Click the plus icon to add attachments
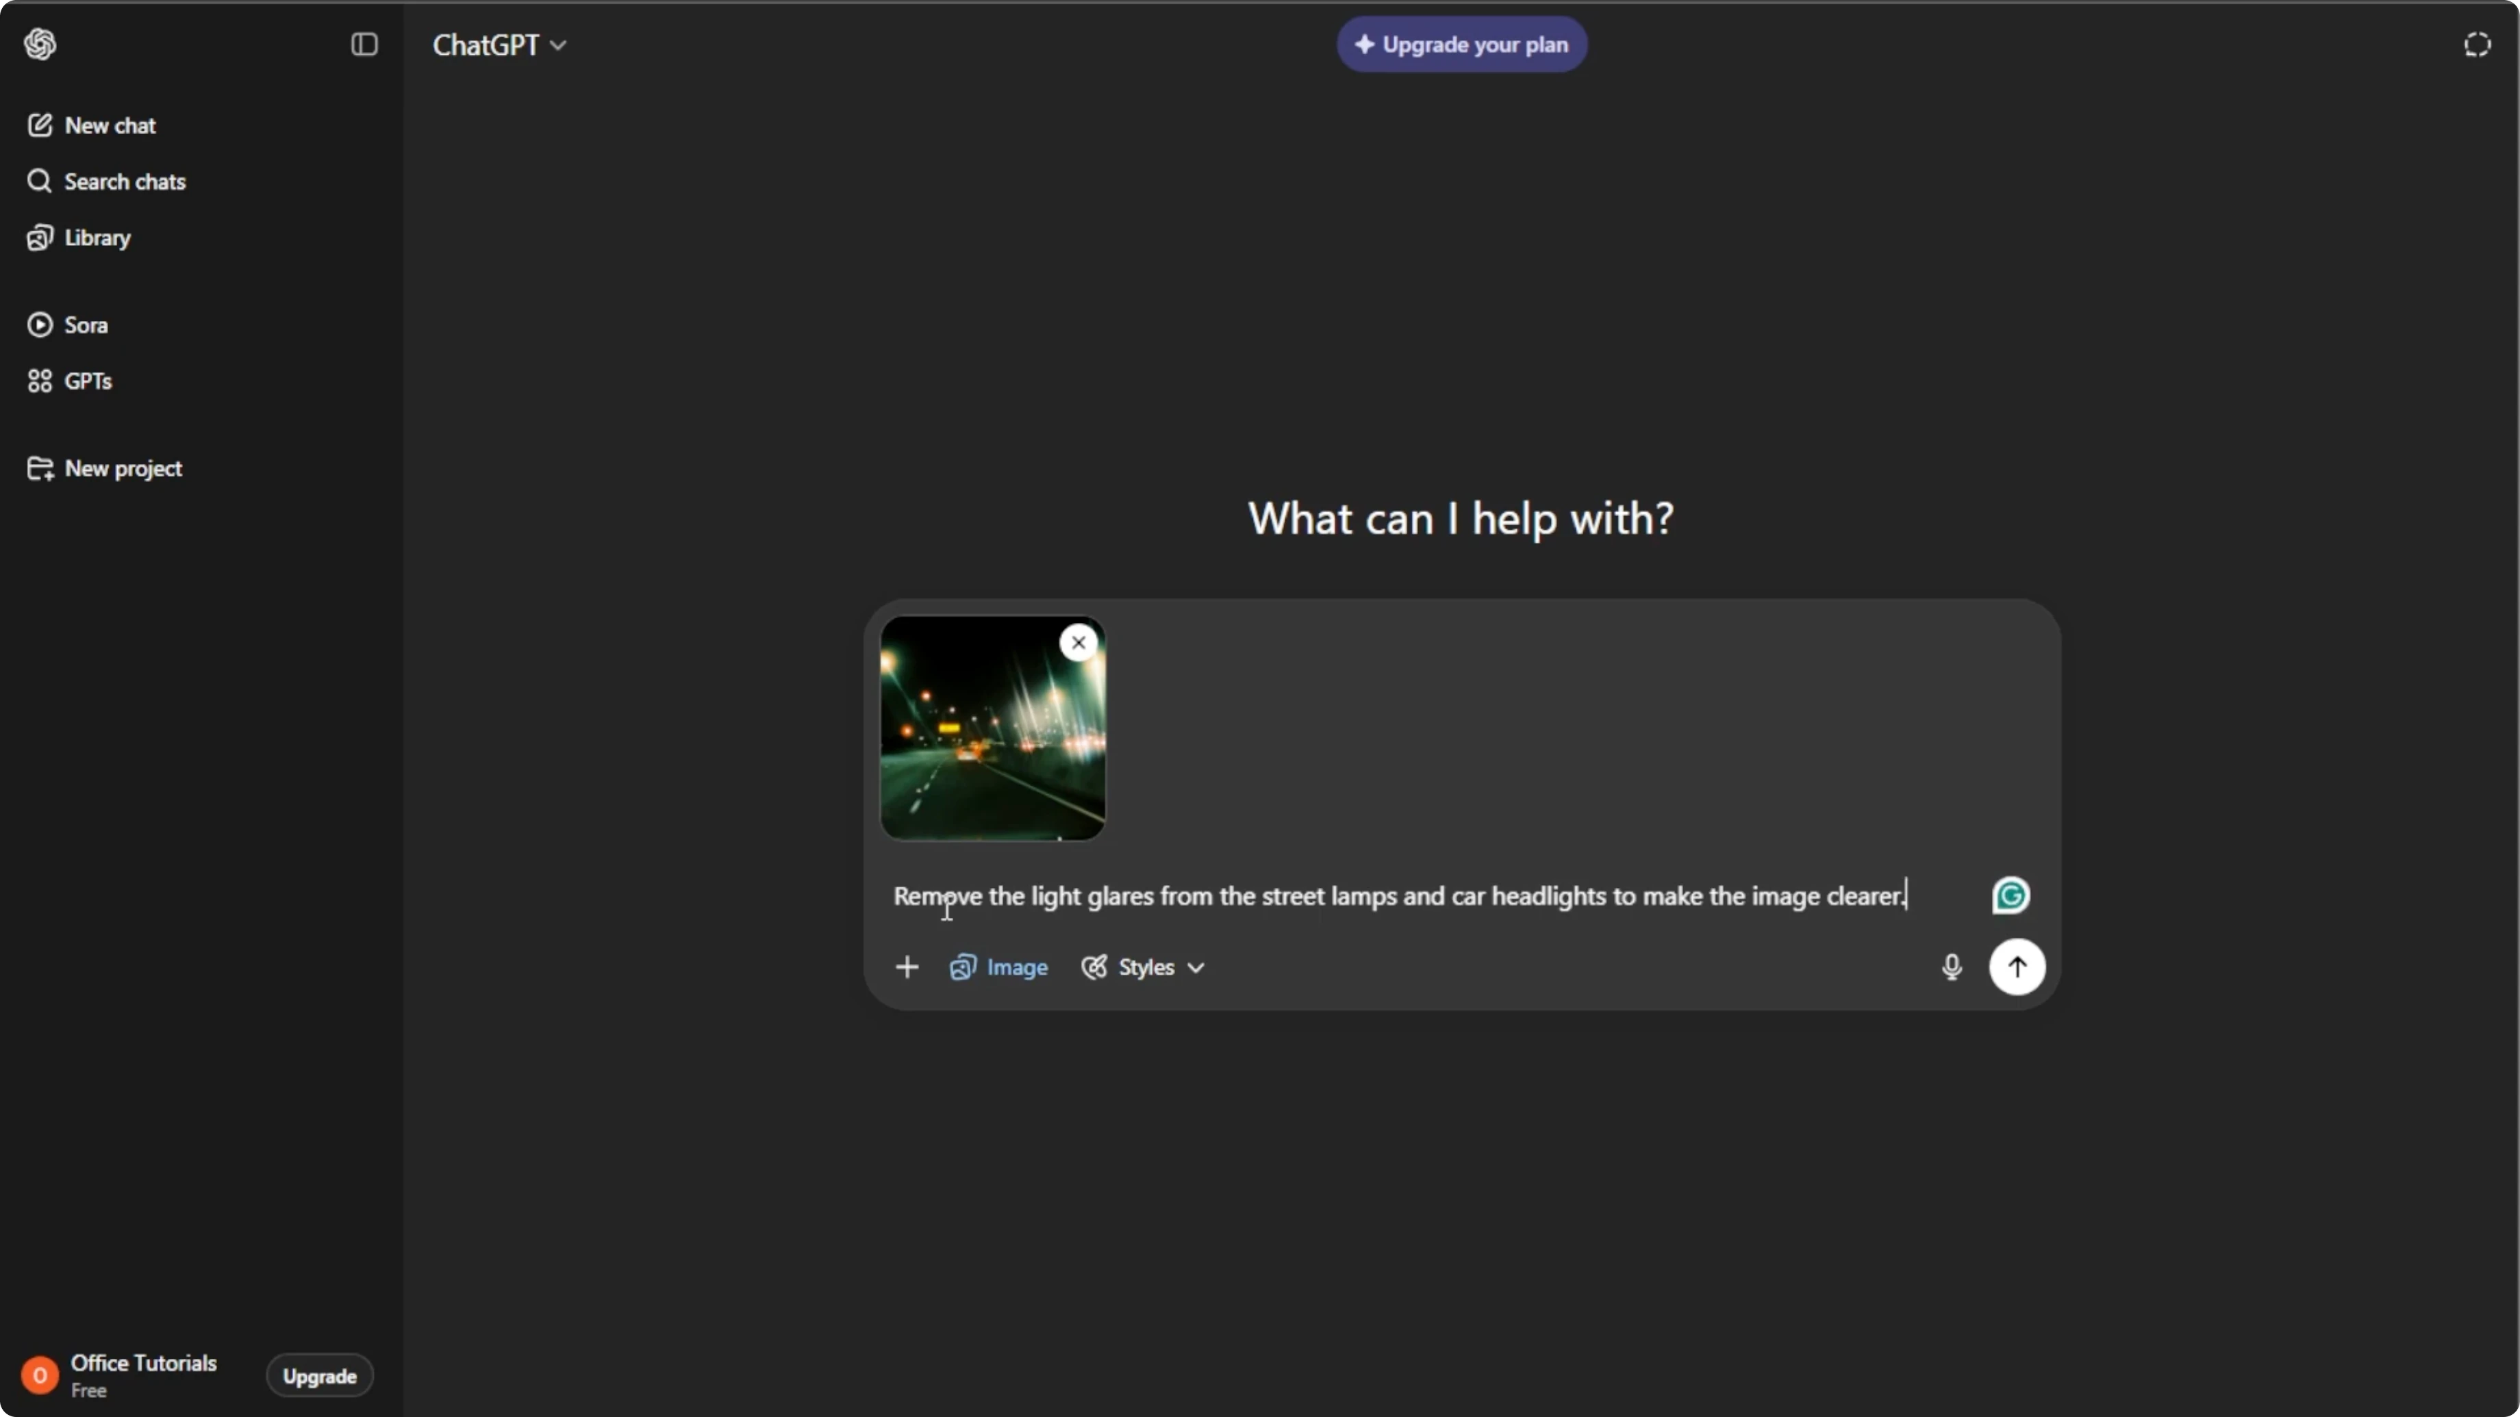Screen dimensions: 2520x1417 click(x=907, y=967)
